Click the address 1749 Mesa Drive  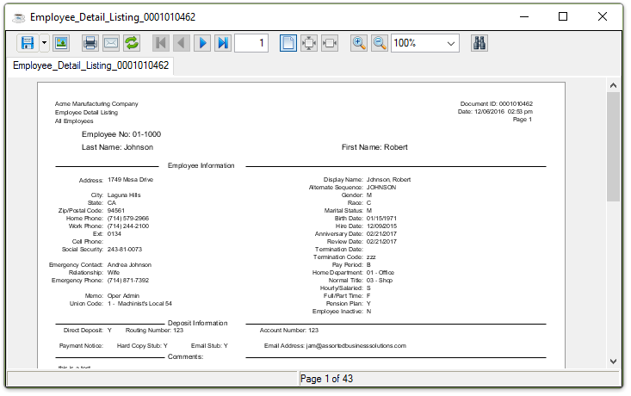(x=130, y=179)
